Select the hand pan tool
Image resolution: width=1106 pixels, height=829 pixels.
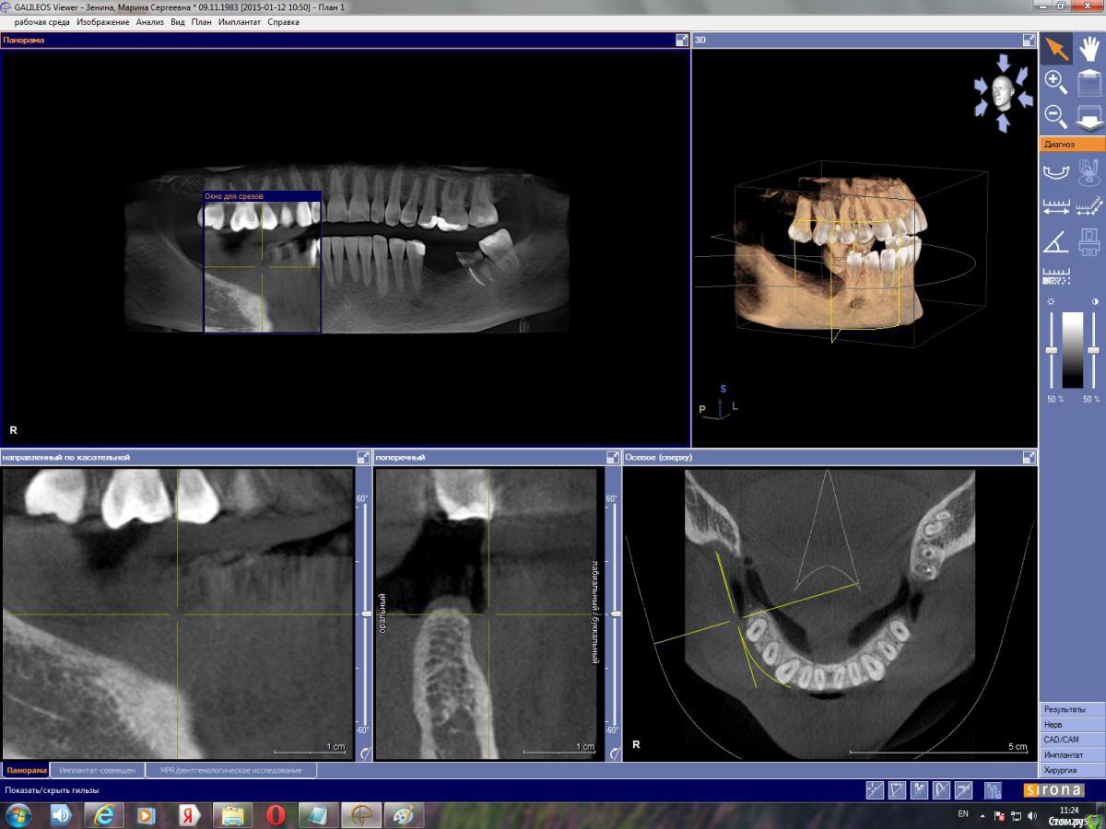tap(1088, 49)
